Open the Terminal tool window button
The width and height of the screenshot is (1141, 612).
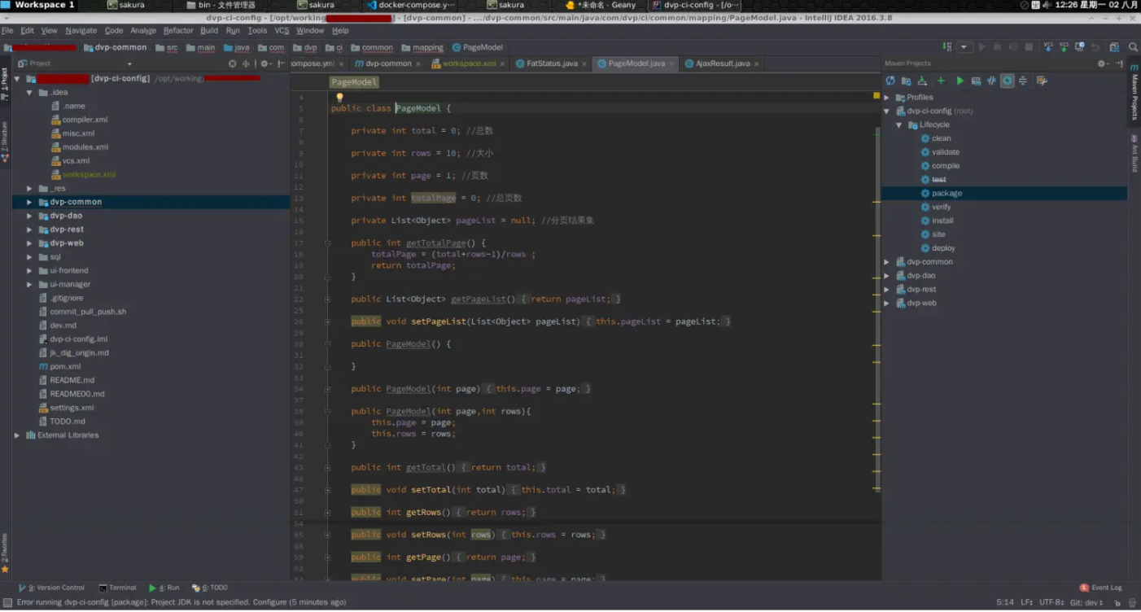click(117, 588)
